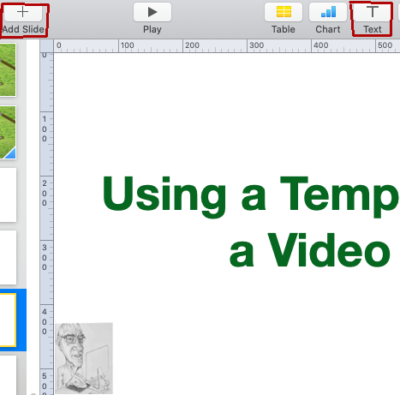Select the caricature sketch image on slide

[84, 358]
